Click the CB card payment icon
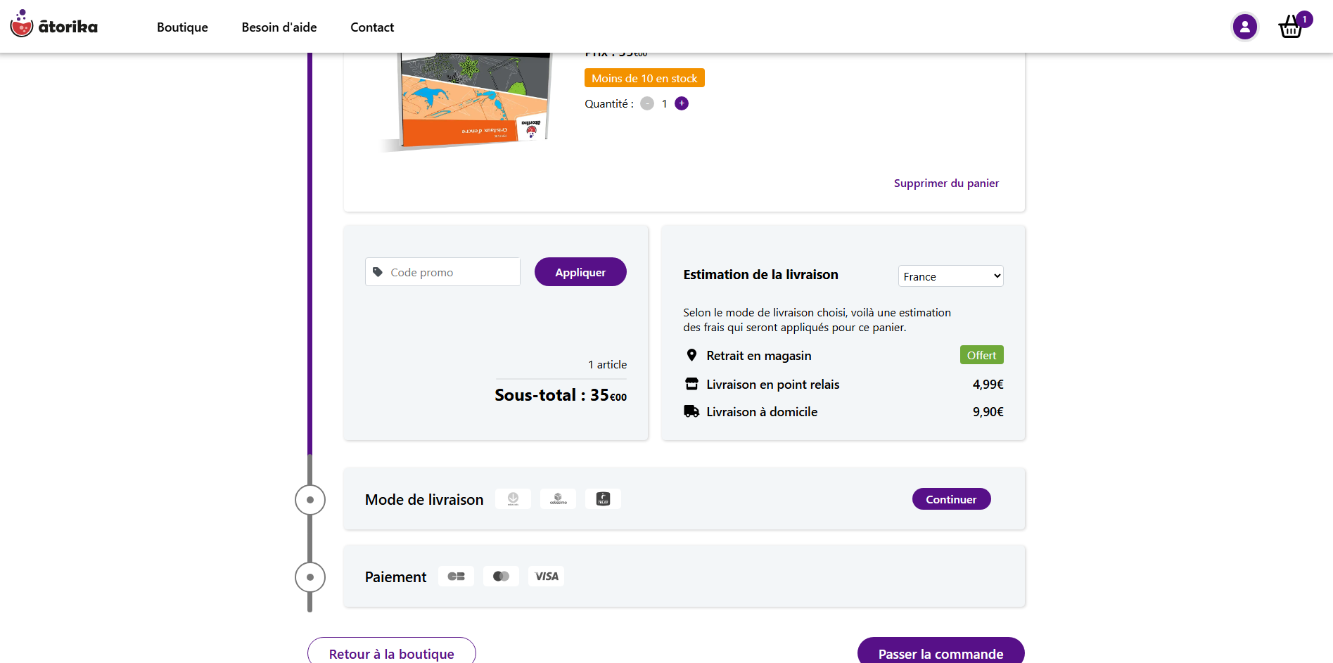This screenshot has width=1333, height=663. click(456, 577)
